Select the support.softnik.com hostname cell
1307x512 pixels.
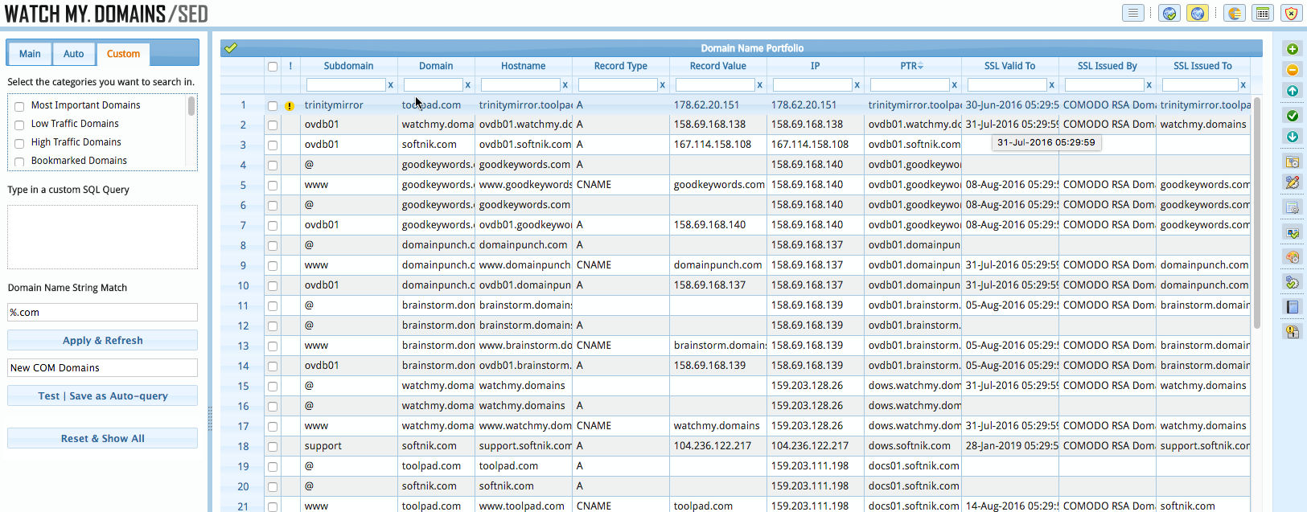click(525, 446)
